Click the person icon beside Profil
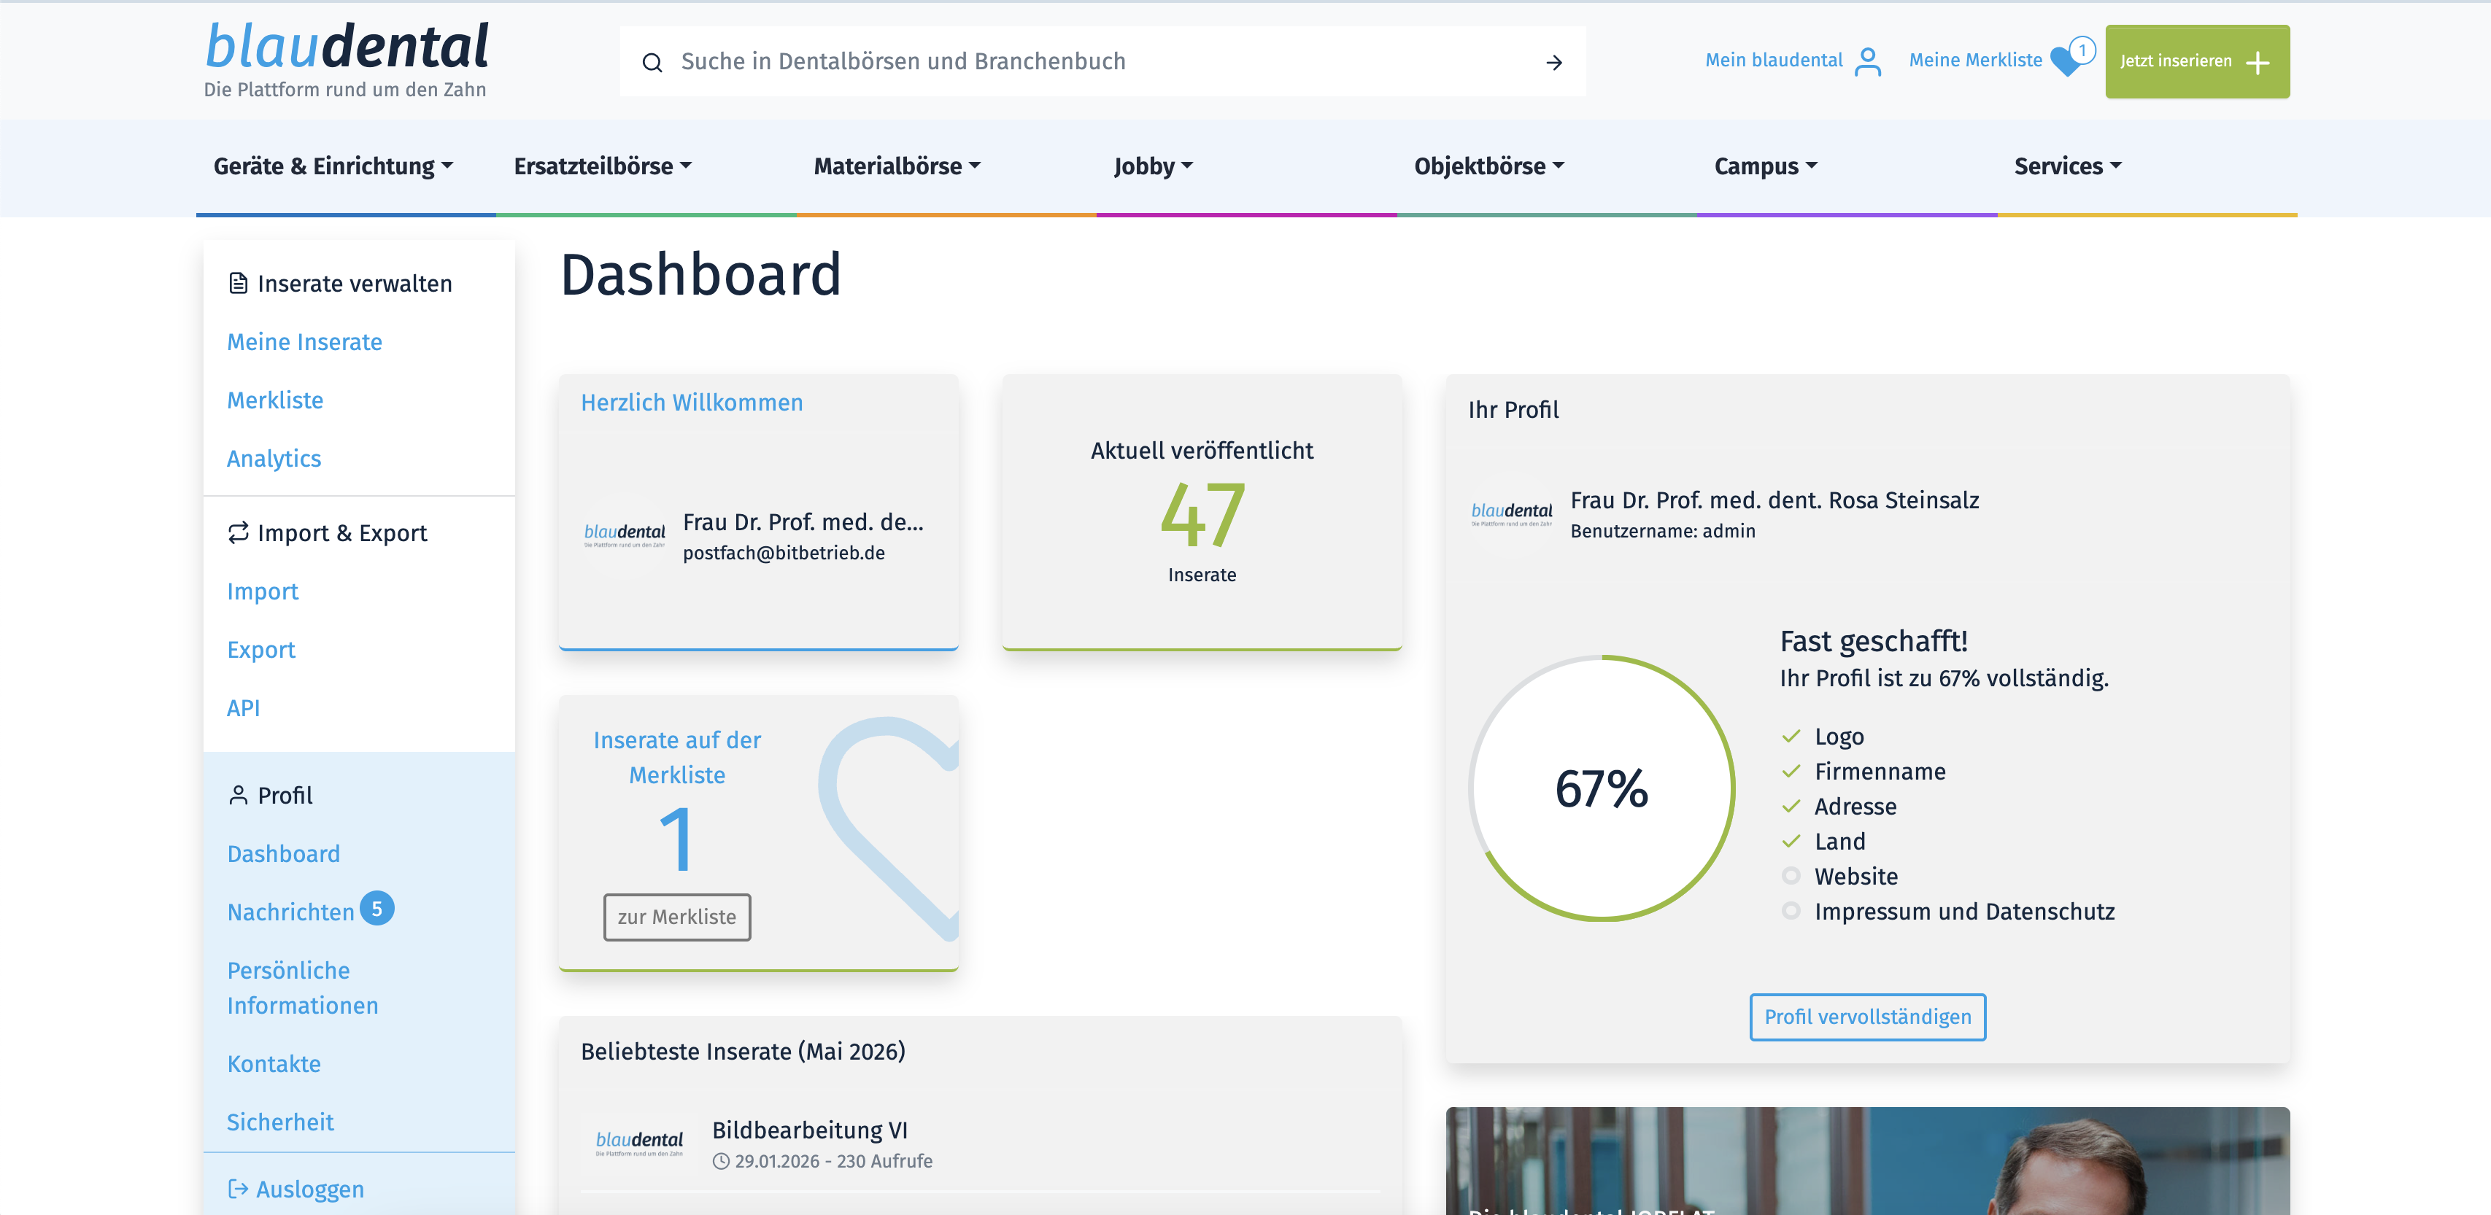Screen dimensions: 2491x1215 point(238,794)
